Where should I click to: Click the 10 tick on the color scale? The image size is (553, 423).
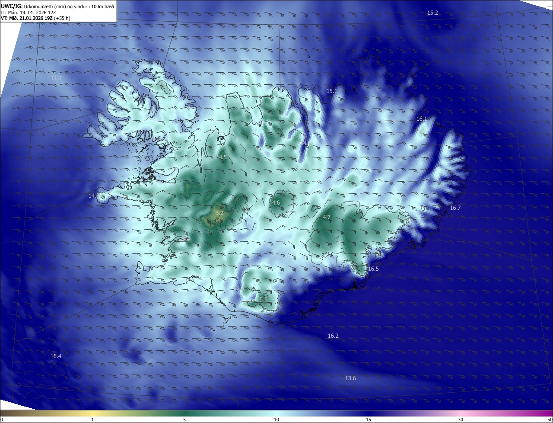click(x=276, y=420)
